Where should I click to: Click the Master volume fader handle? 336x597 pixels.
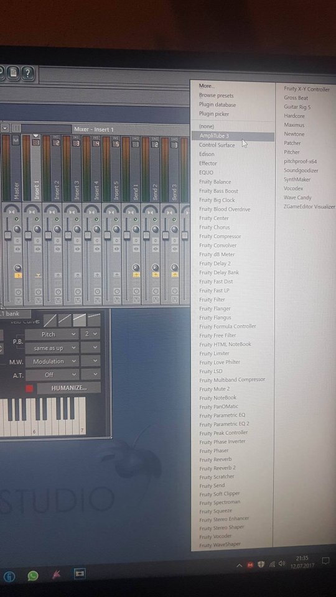coord(7,235)
